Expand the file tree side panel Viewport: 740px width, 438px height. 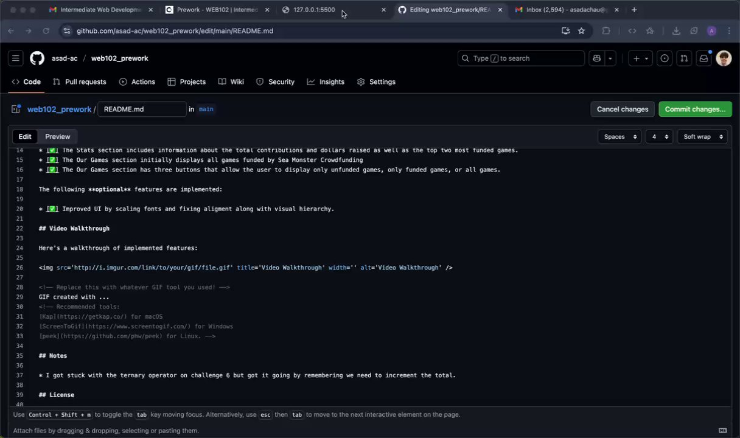(x=16, y=109)
